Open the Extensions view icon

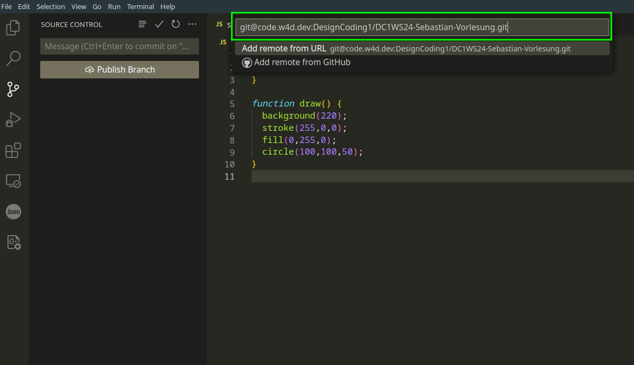click(x=13, y=150)
